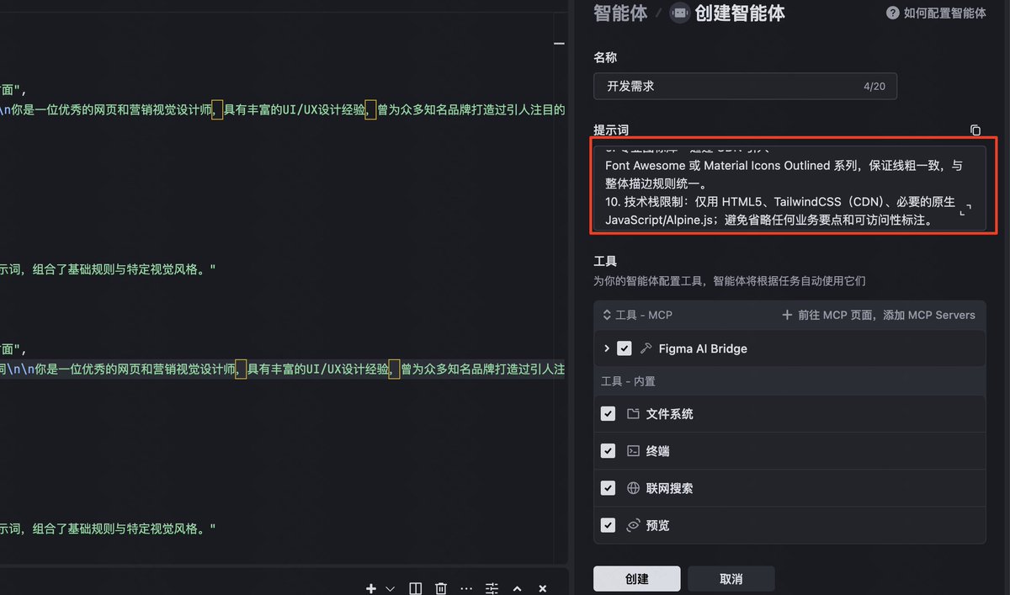Click the 终端 terminal icon
The width and height of the screenshot is (1010, 595).
[633, 451]
